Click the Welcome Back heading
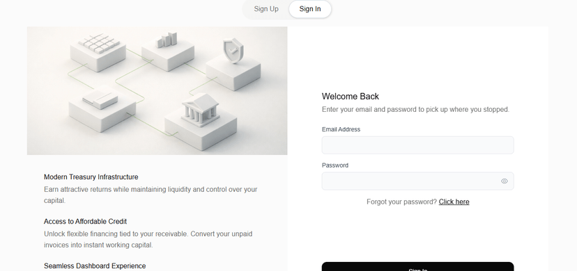Screen dimensions: 577x271 (350, 97)
